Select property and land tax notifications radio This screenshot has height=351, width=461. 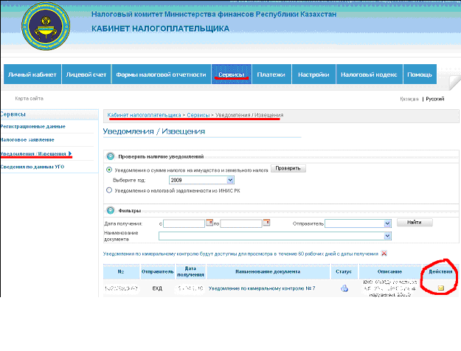pos(109,170)
